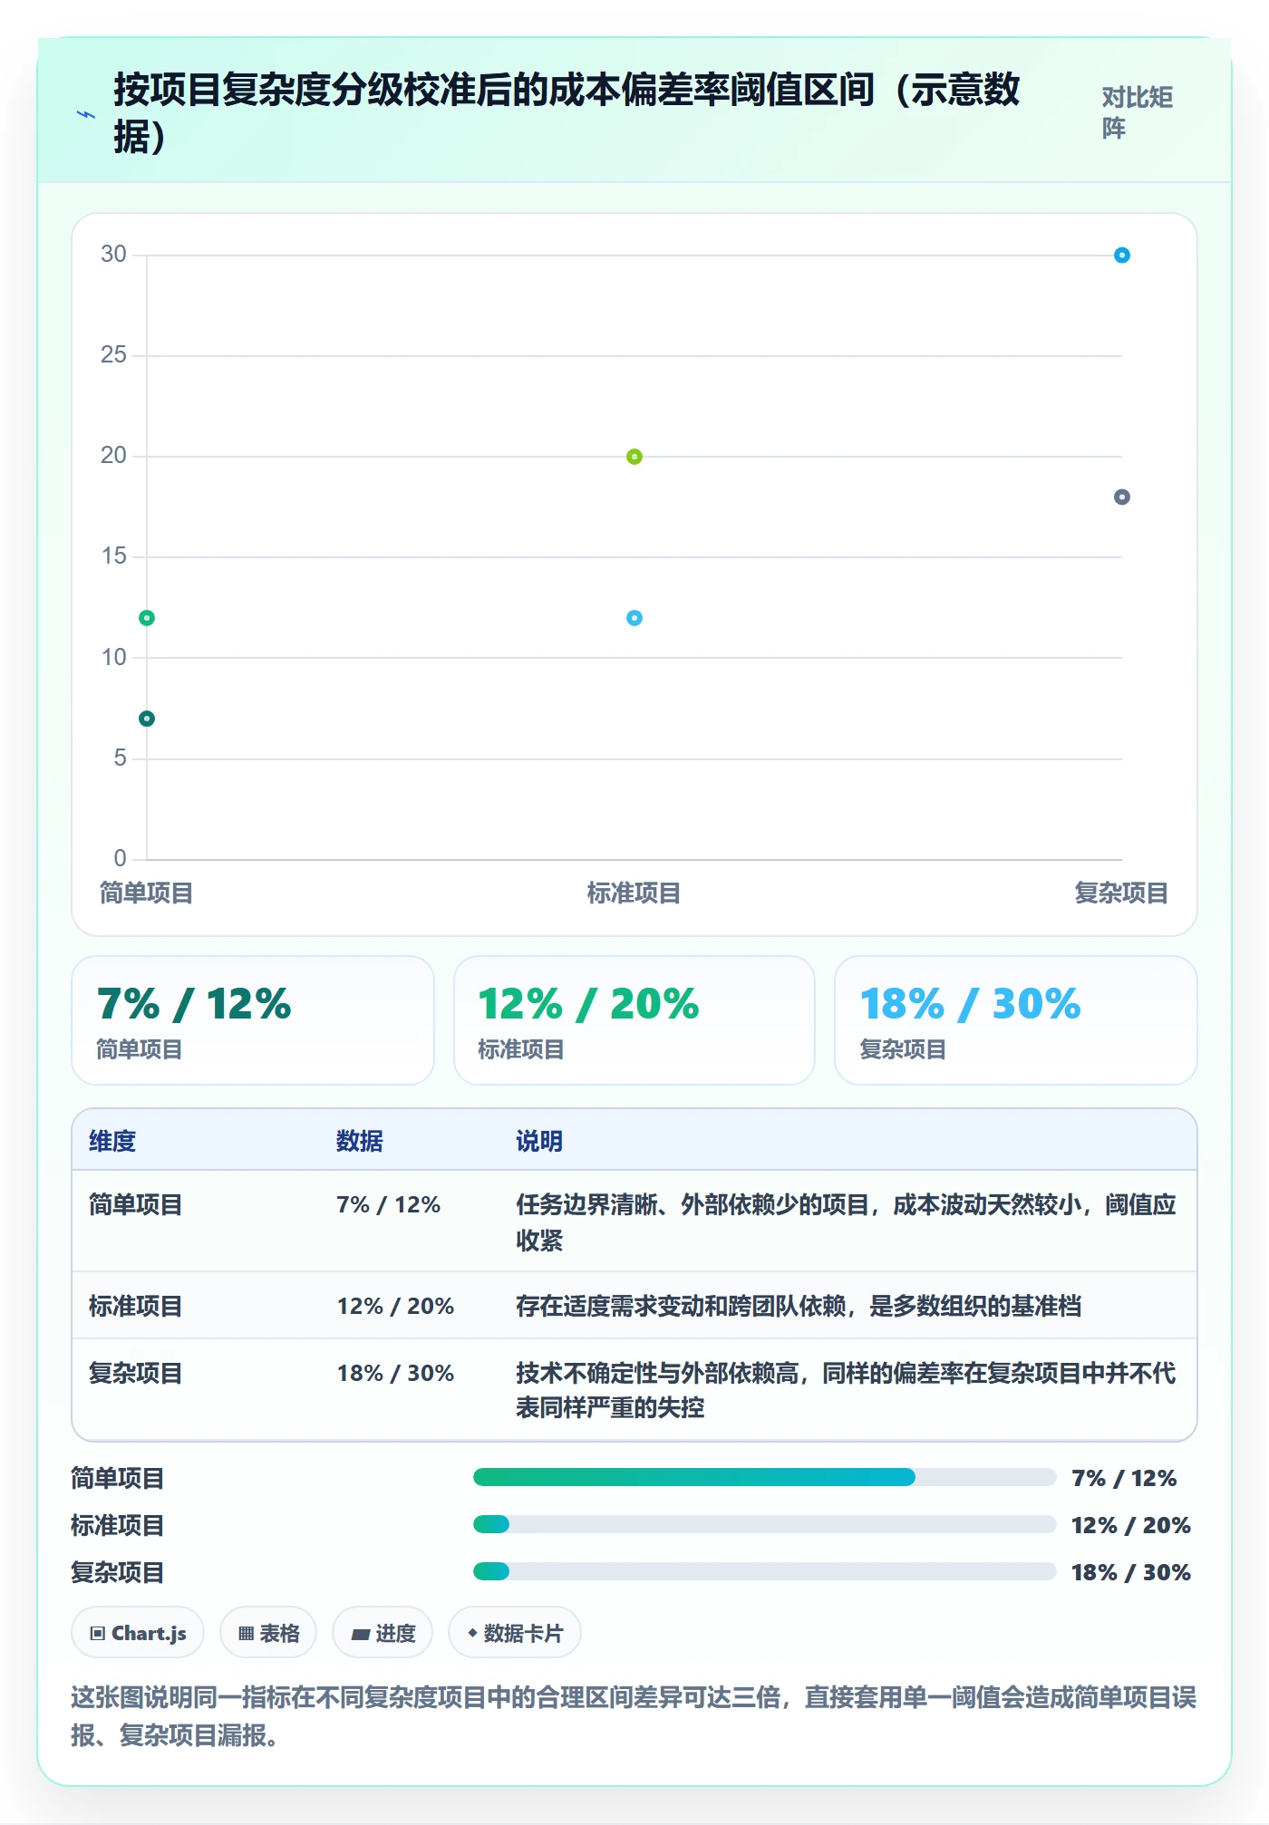Click the 复杂项目 data point at 18
1269x1825 pixels.
pos(1122,497)
